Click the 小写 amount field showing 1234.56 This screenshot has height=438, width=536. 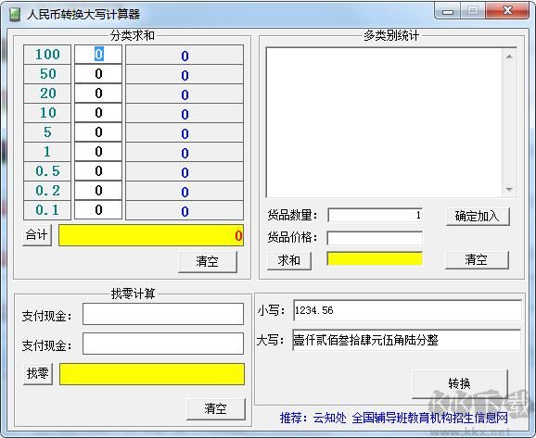[x=407, y=310]
